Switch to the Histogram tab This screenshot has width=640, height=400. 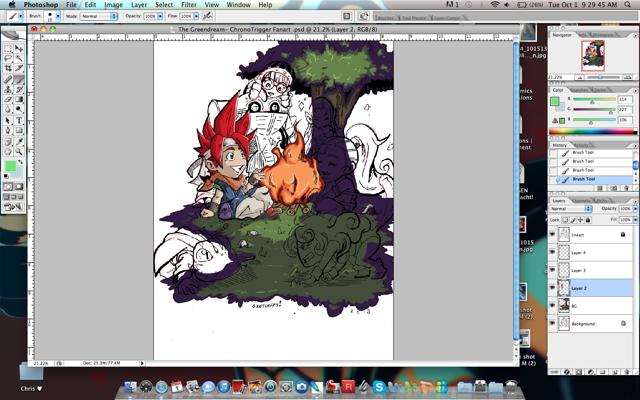coord(603,35)
